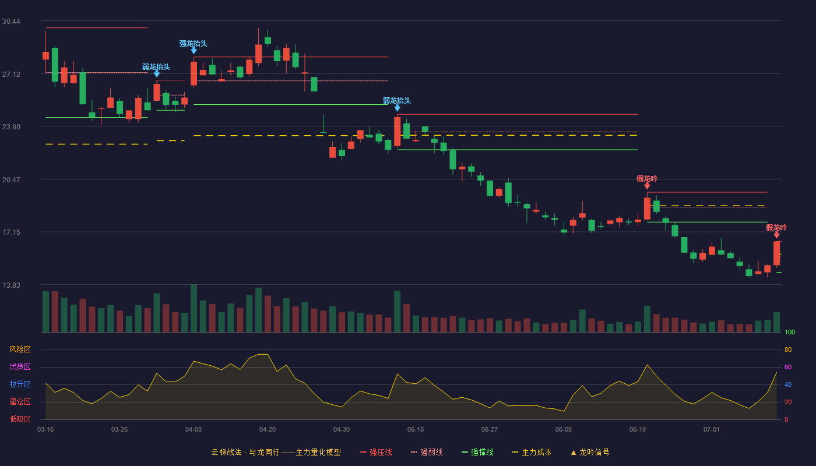Click the 强龙抬头 blue arrow marker
Viewport: 816px width, 466px height.
pyautogui.click(x=194, y=51)
